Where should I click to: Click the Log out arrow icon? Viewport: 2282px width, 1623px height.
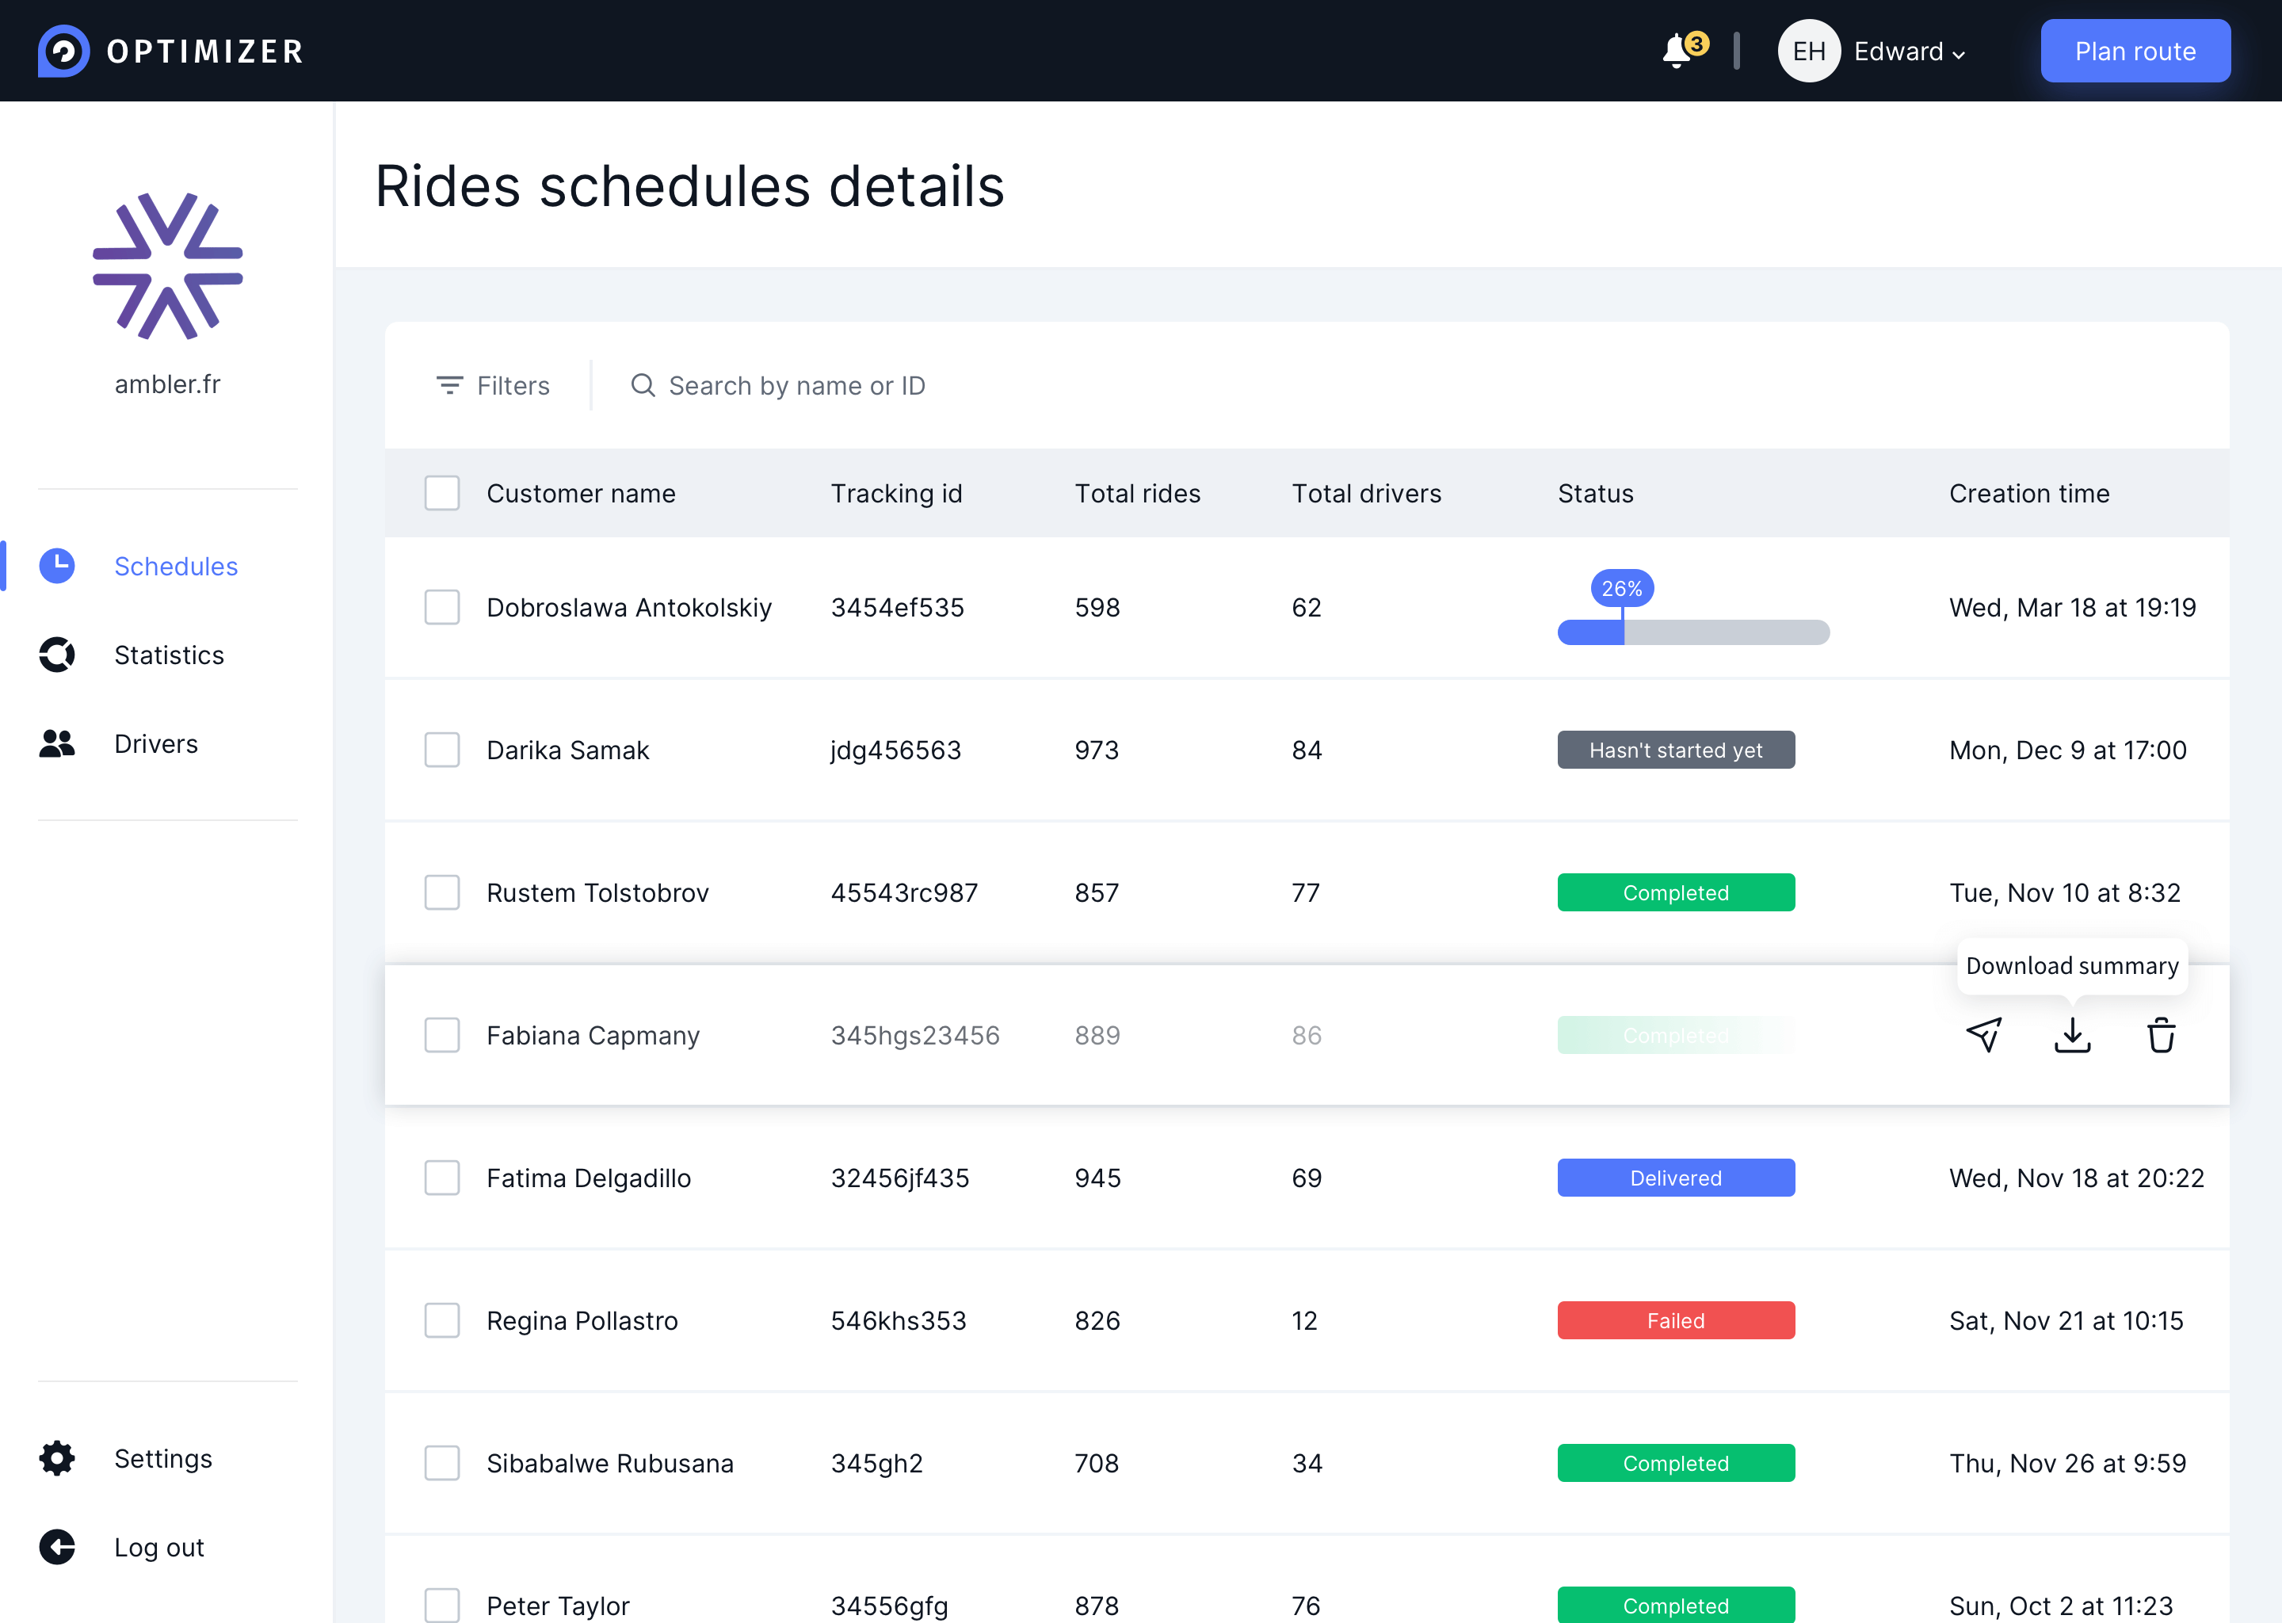(x=57, y=1547)
